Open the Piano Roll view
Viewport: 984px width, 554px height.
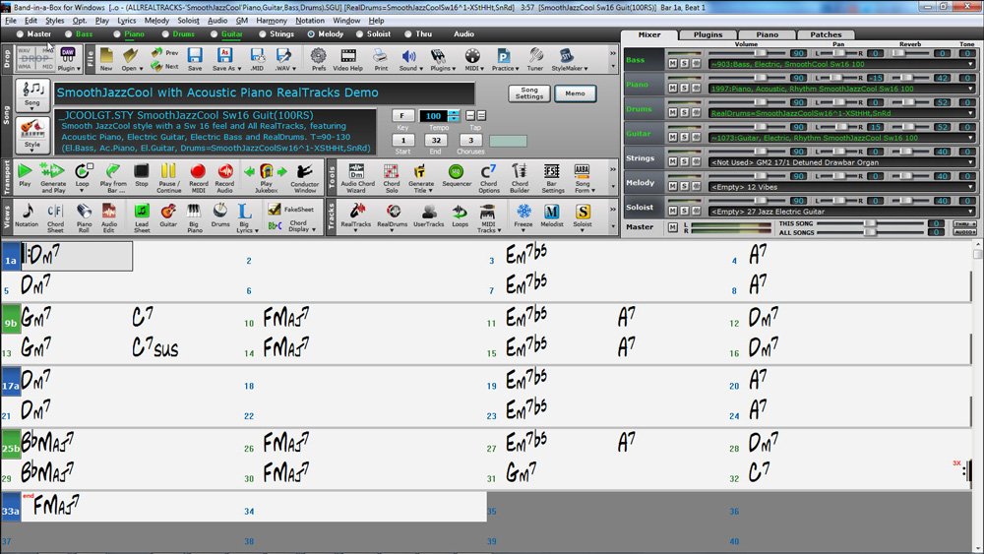pyautogui.click(x=84, y=217)
